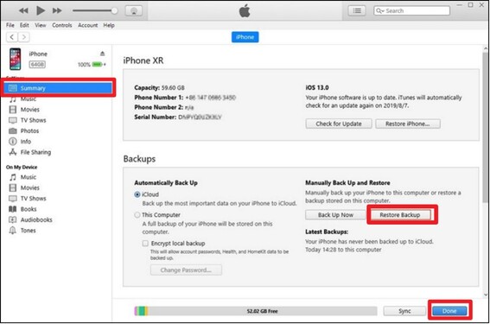Select Music under Settings
The height and width of the screenshot is (324, 490).
click(29, 99)
